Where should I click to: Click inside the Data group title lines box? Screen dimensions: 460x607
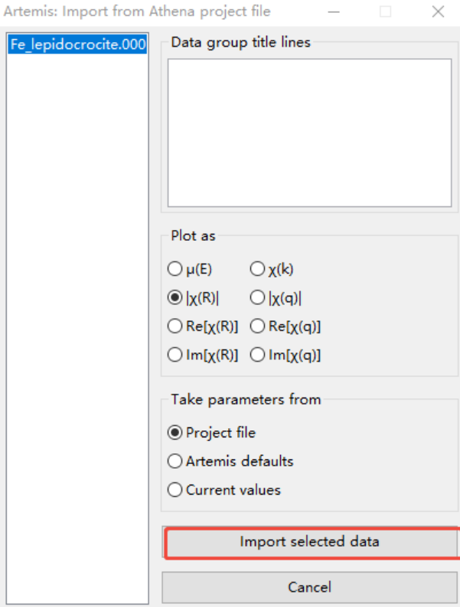click(x=309, y=132)
